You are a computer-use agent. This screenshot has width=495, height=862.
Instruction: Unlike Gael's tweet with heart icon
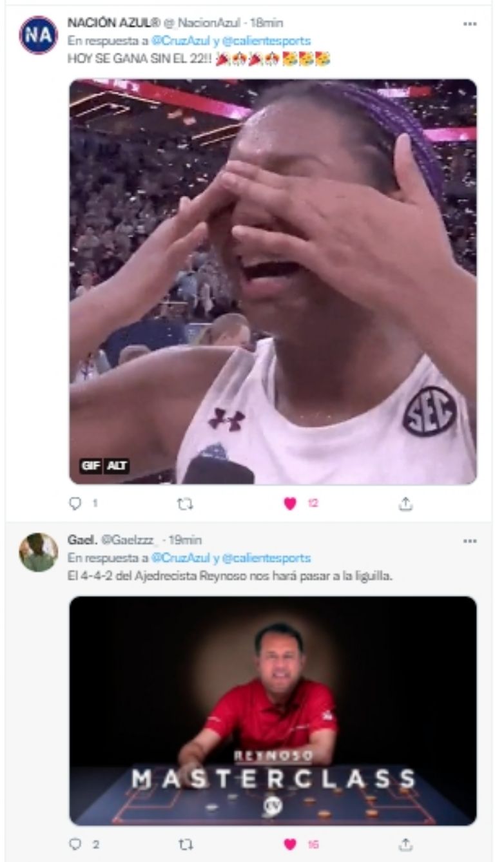[x=290, y=843]
